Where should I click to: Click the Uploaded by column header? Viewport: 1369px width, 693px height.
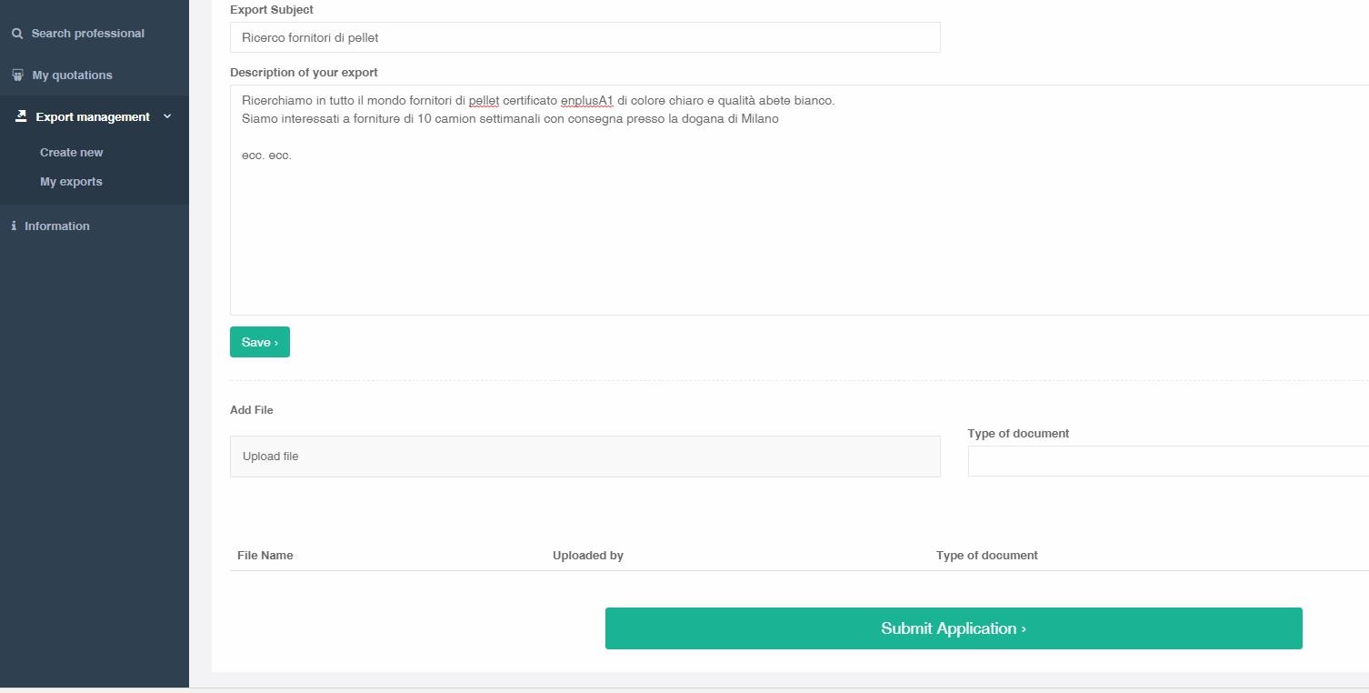point(588,556)
